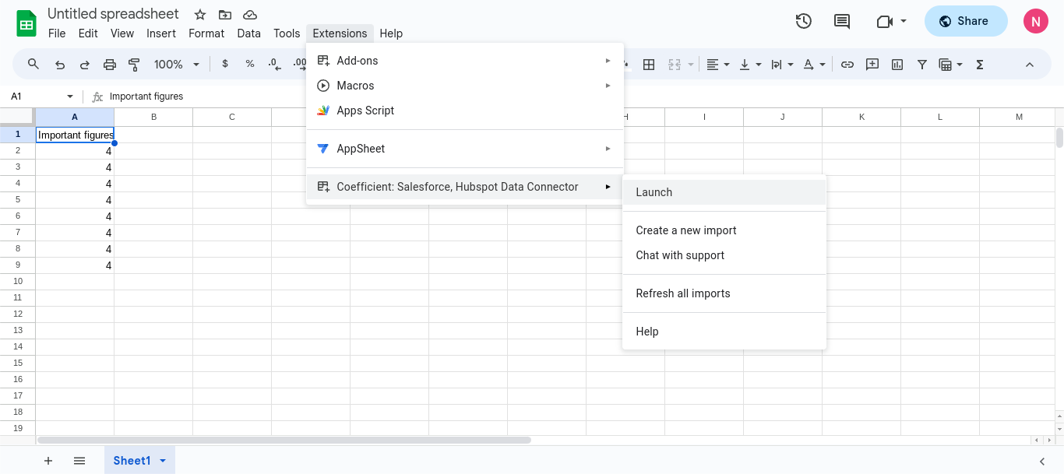Undo the last action
Screen dimensions: 1064x474
[x=59, y=65]
